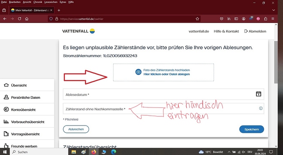Reload the page with the refresh icon

[20, 19]
